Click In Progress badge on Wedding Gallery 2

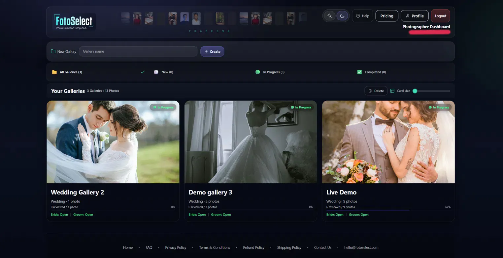click(163, 107)
